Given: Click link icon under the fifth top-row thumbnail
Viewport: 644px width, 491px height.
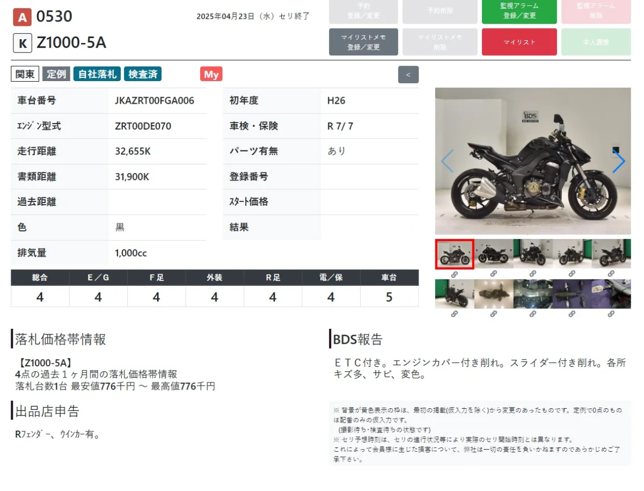Looking at the screenshot, I should (x=611, y=274).
